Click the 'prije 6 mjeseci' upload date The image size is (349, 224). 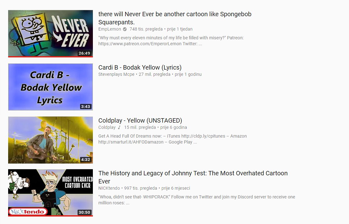tap(176, 188)
